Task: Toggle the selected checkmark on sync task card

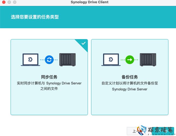Action: 84,43
